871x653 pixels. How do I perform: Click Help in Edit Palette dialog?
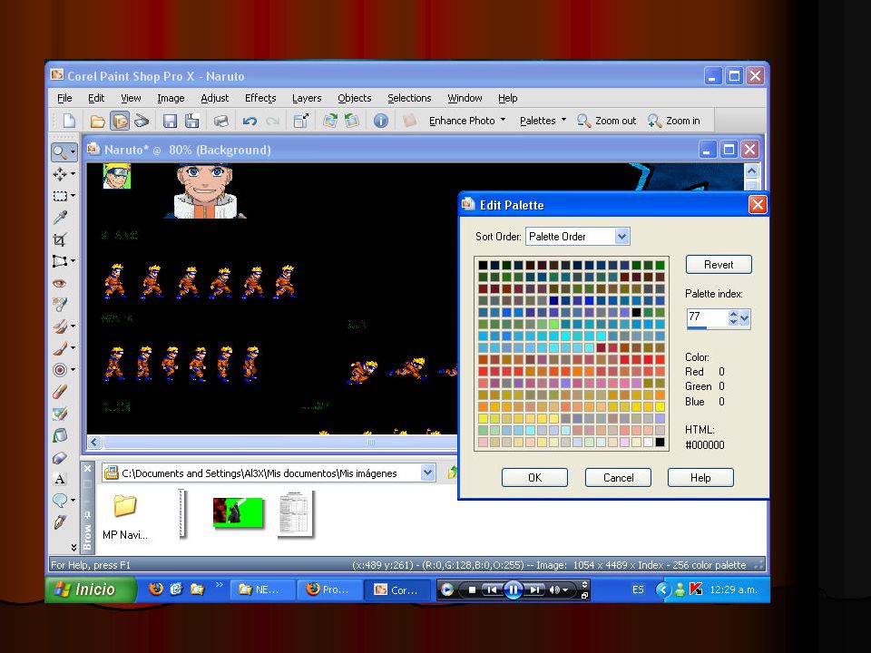[700, 478]
